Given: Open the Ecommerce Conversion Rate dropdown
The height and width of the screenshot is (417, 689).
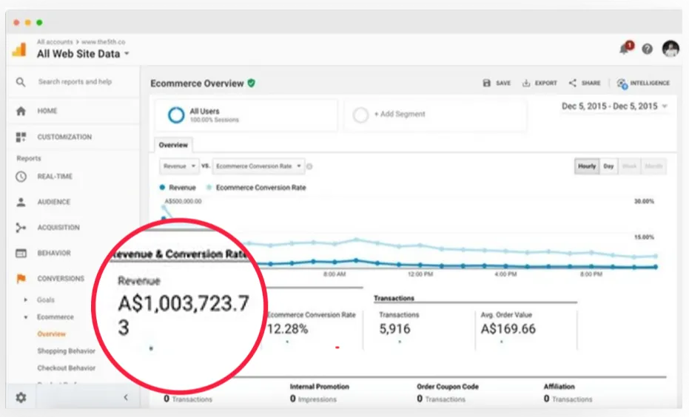Looking at the screenshot, I should [x=258, y=166].
